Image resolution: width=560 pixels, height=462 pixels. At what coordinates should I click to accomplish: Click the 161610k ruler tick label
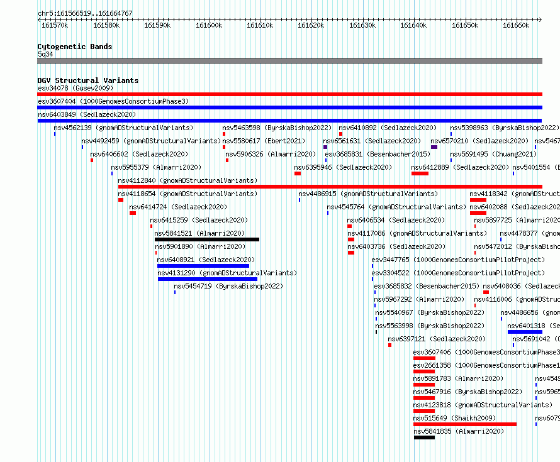(260, 25)
